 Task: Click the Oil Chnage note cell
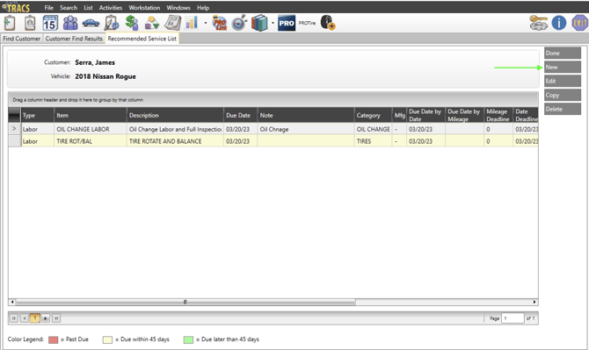coord(306,129)
